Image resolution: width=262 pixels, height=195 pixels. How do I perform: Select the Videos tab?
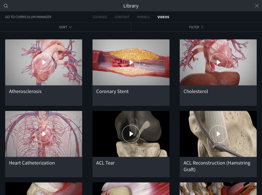163,17
